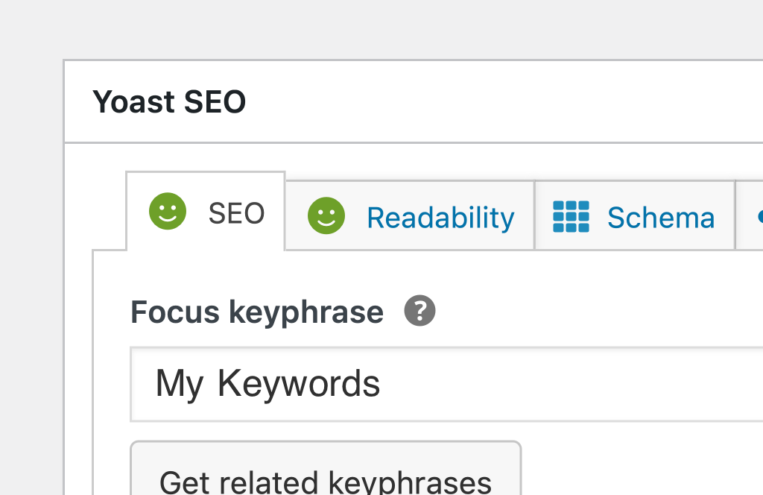This screenshot has width=763, height=495.
Task: Click the Focus keyphrase label
Action: point(256,312)
